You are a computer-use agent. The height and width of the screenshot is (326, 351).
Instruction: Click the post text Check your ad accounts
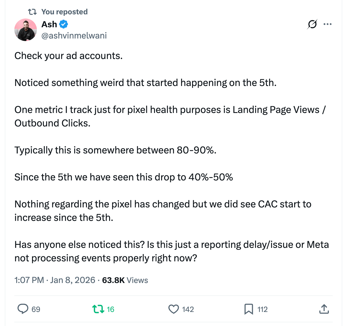tap(68, 56)
